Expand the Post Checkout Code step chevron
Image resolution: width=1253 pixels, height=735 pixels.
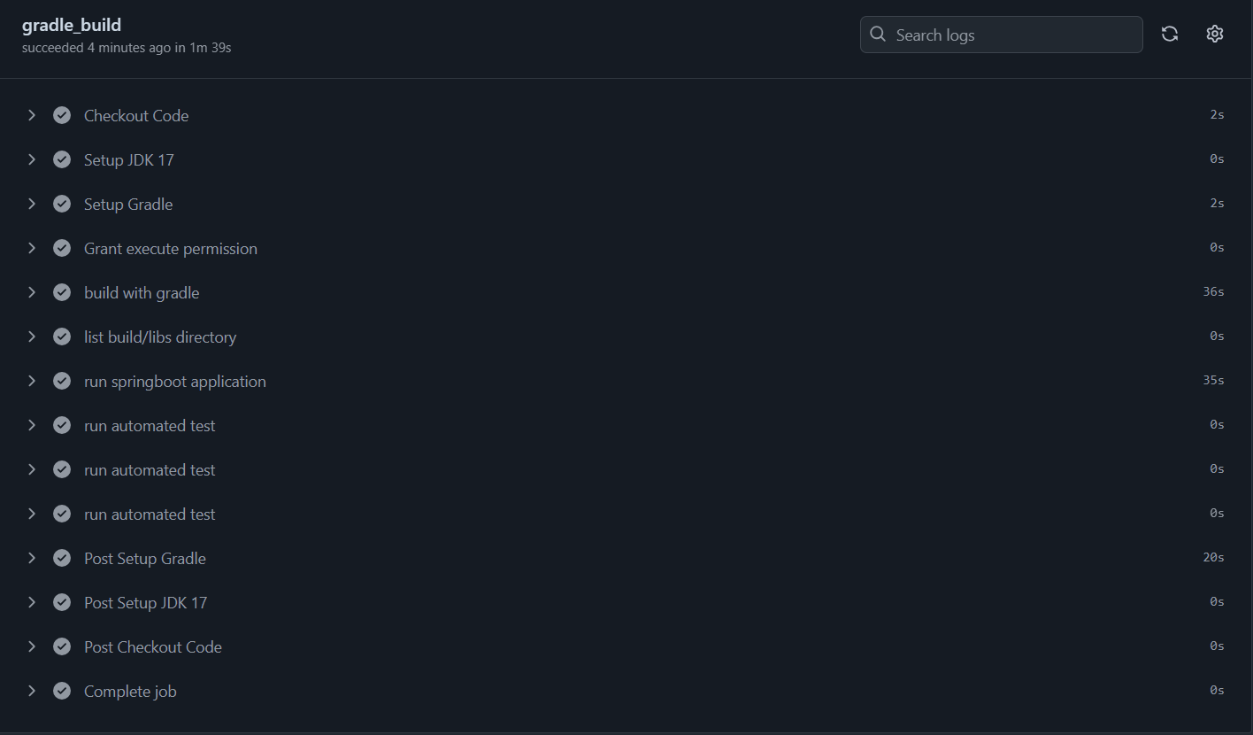[32, 646]
